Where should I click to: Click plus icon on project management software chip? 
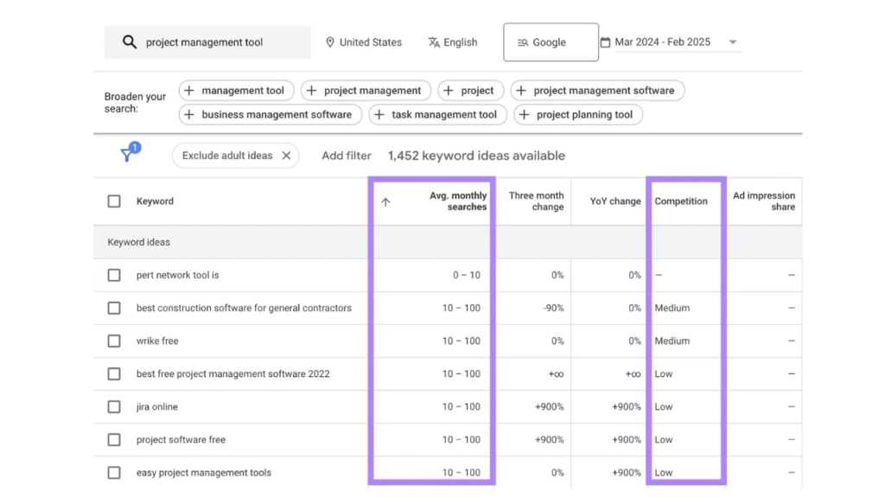pyautogui.click(x=521, y=90)
